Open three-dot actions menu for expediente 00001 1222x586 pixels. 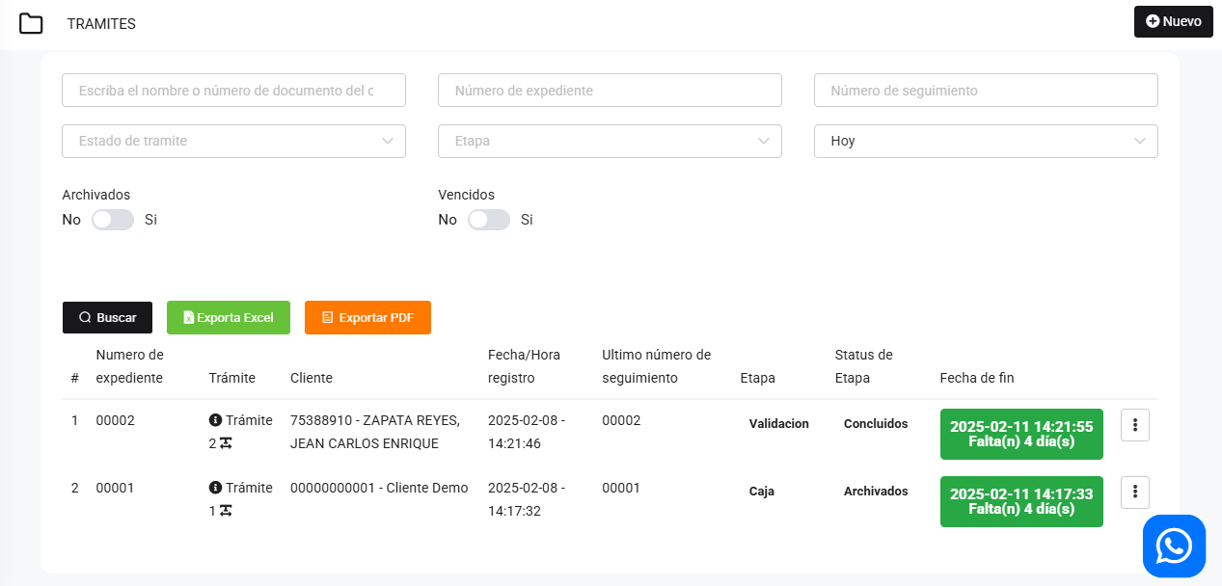(x=1134, y=492)
